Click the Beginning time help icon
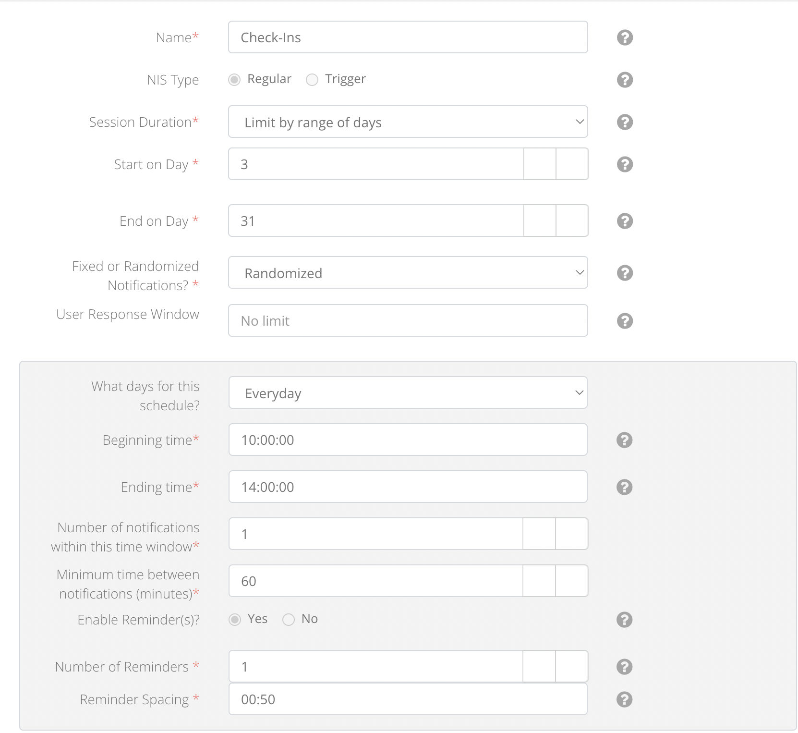The image size is (798, 733). click(624, 440)
